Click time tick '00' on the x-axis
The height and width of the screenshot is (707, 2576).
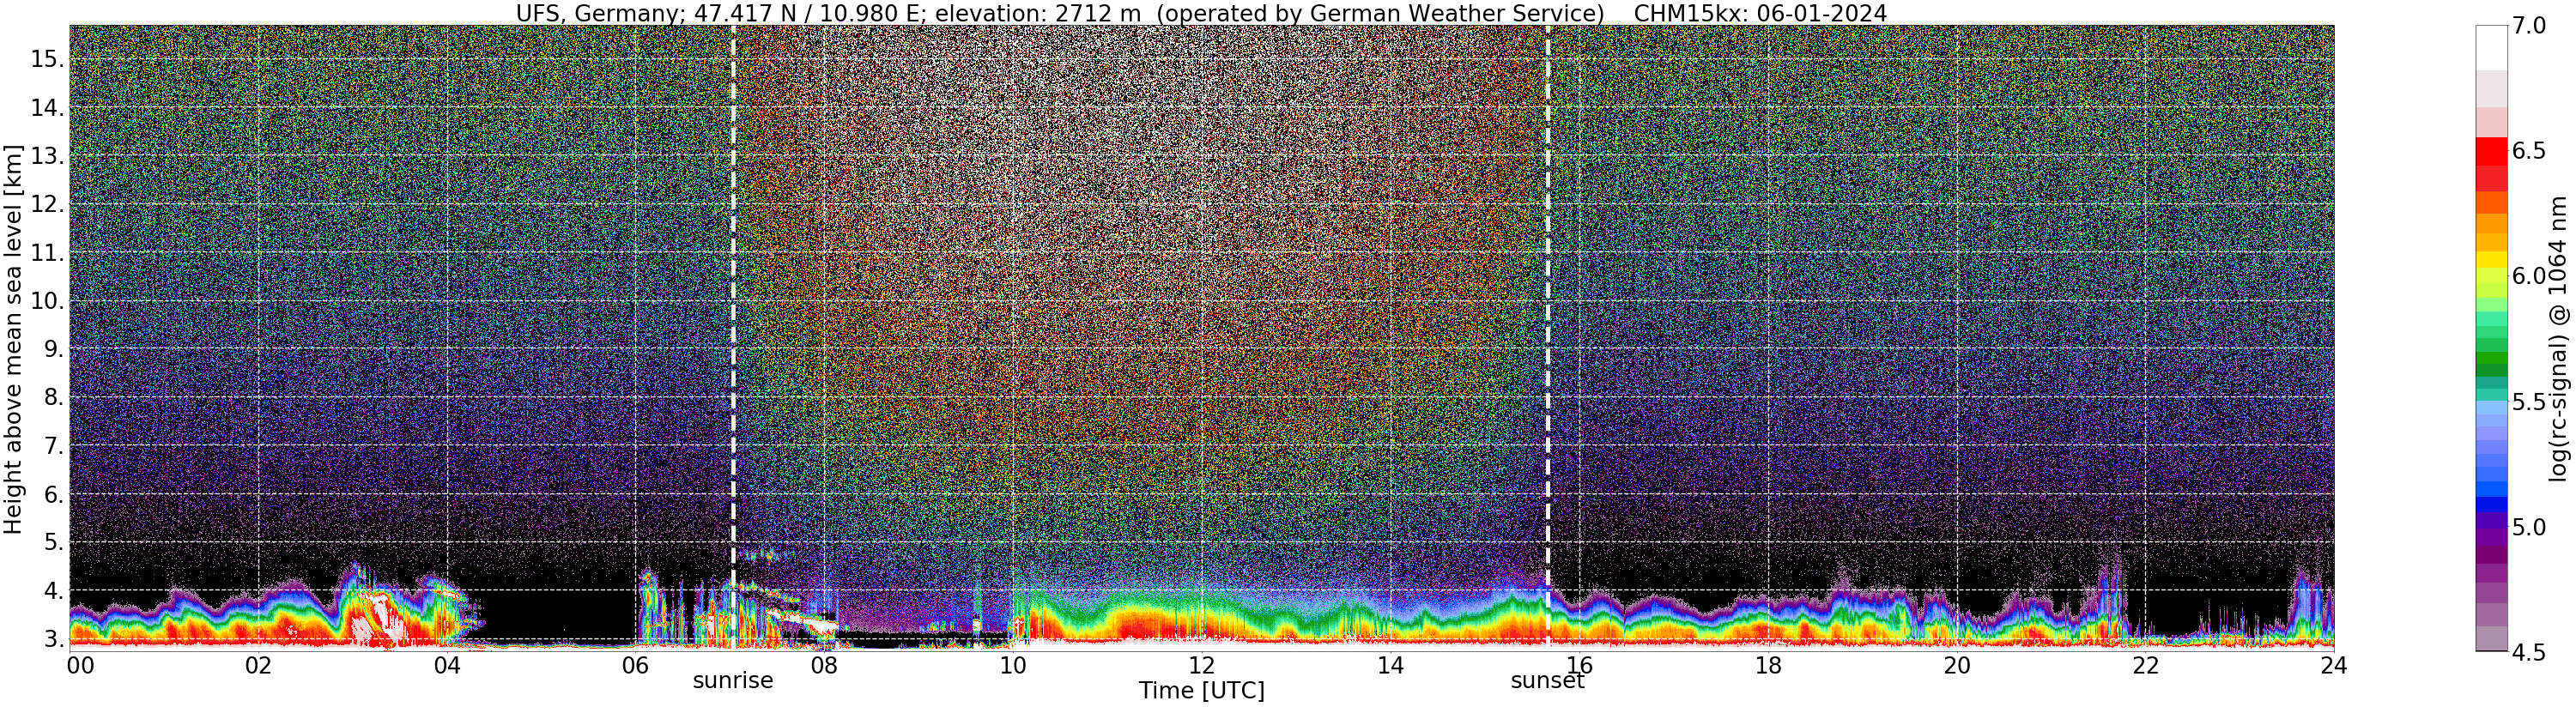[x=80, y=665]
